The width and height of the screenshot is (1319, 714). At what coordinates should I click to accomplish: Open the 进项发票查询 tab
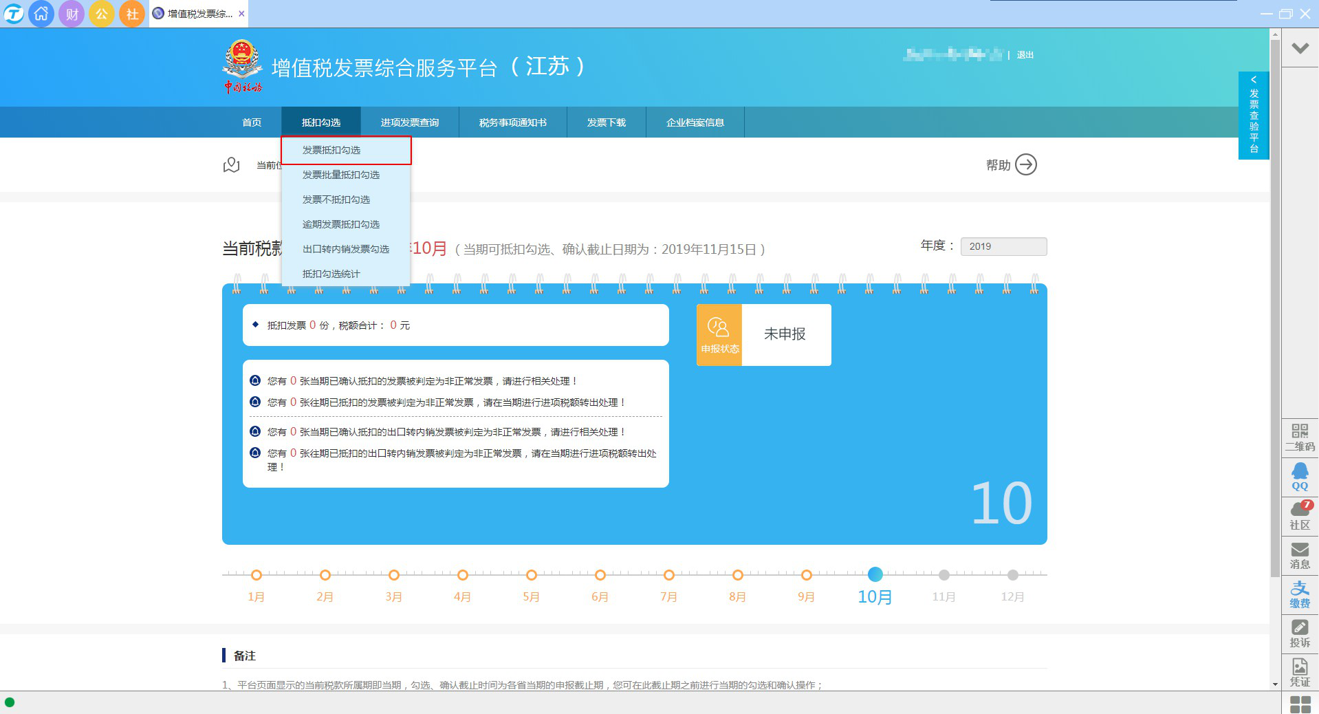click(410, 122)
